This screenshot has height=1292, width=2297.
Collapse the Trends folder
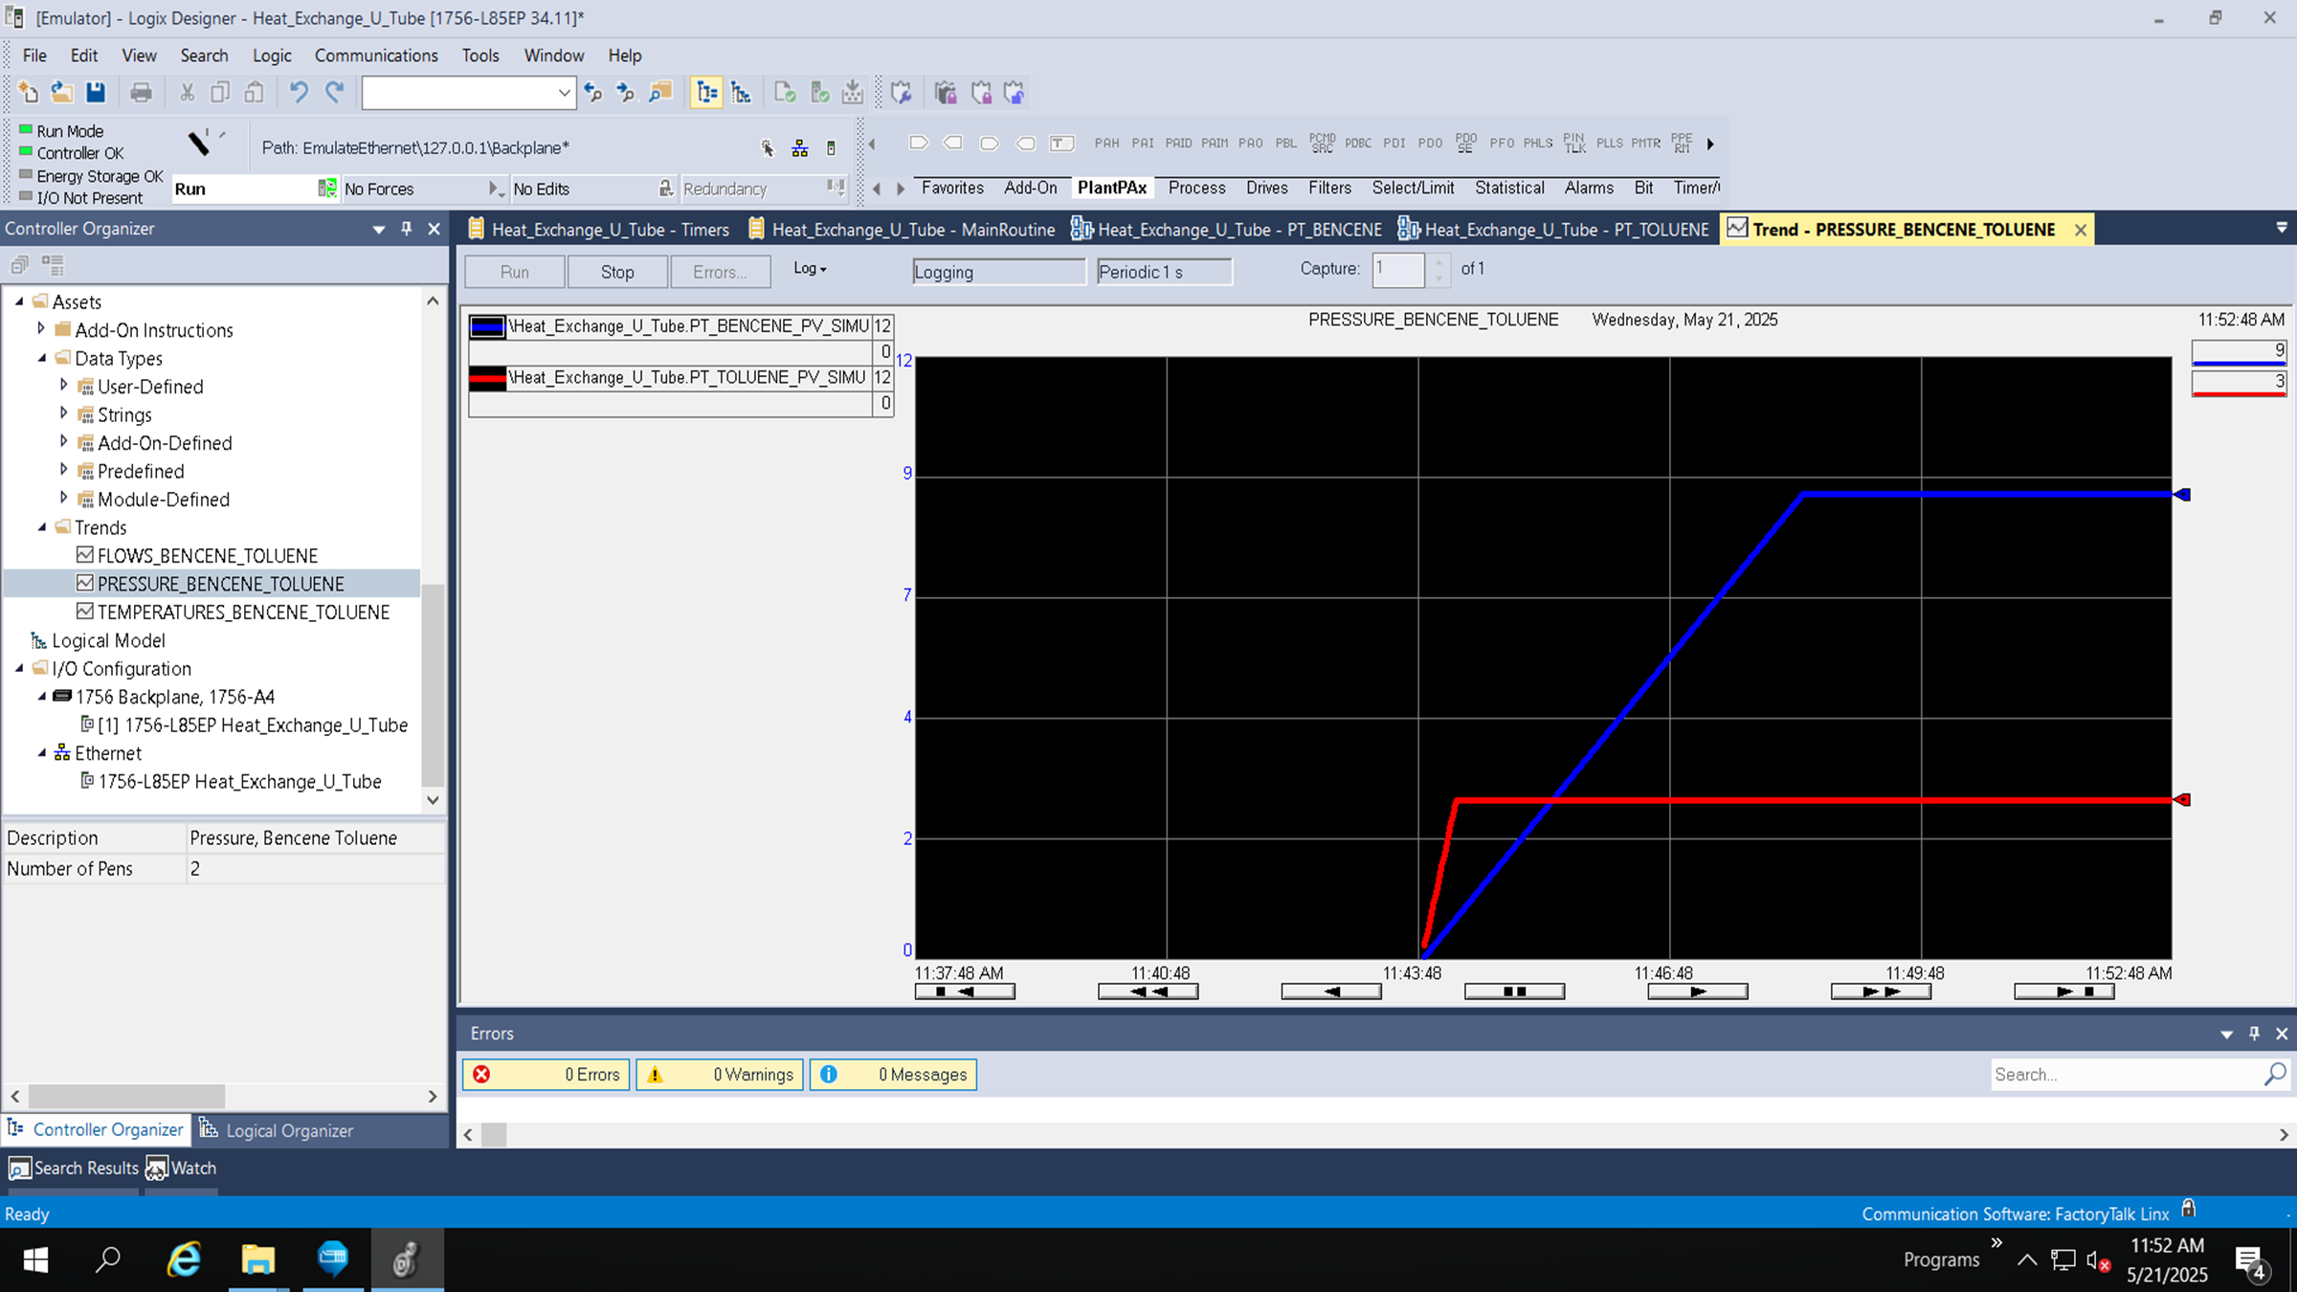pos(41,526)
